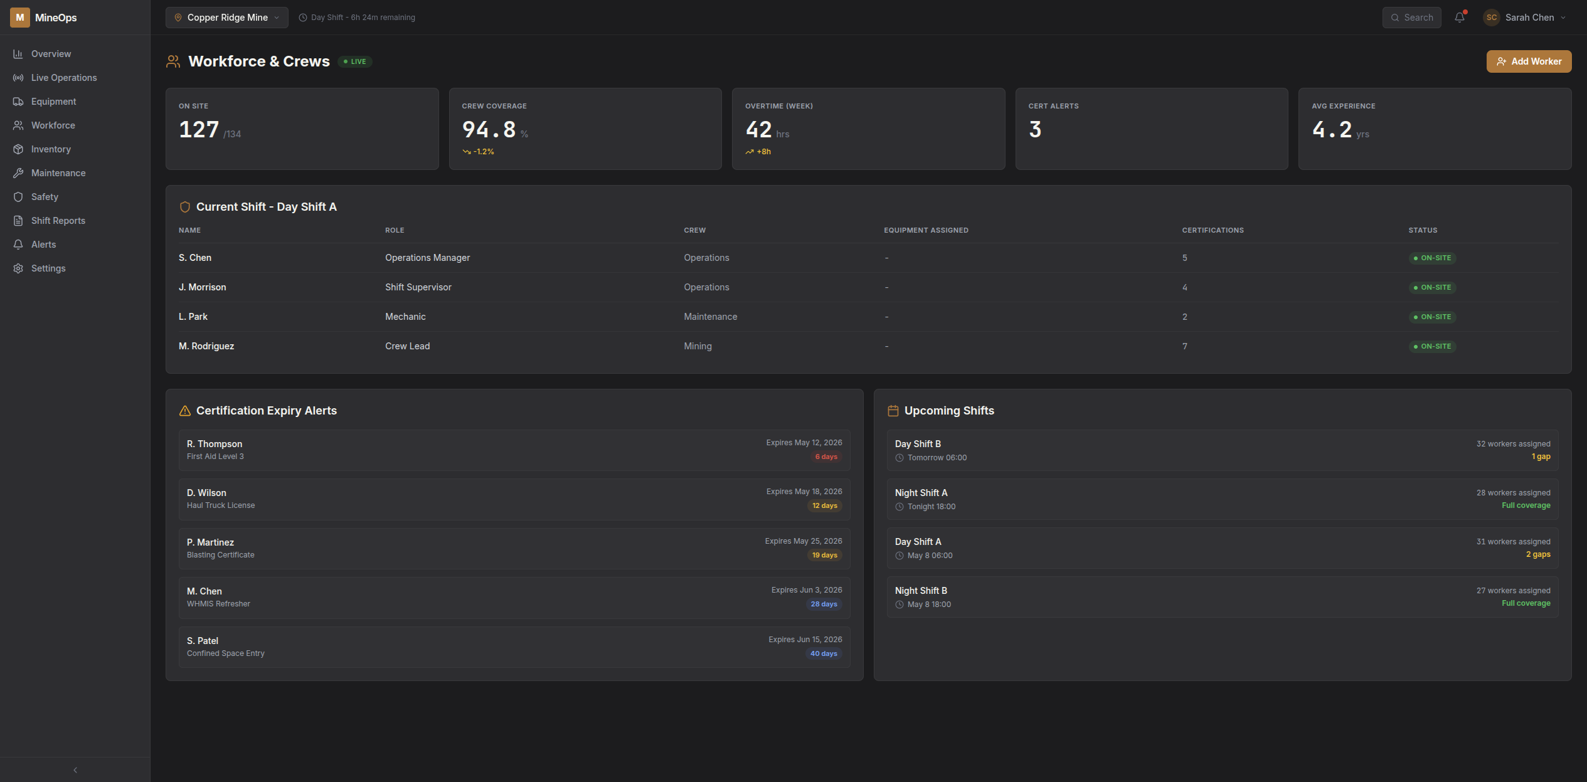This screenshot has height=782, width=1587.
Task: Open the Night Shift A upcoming shift
Action: coord(1223,499)
